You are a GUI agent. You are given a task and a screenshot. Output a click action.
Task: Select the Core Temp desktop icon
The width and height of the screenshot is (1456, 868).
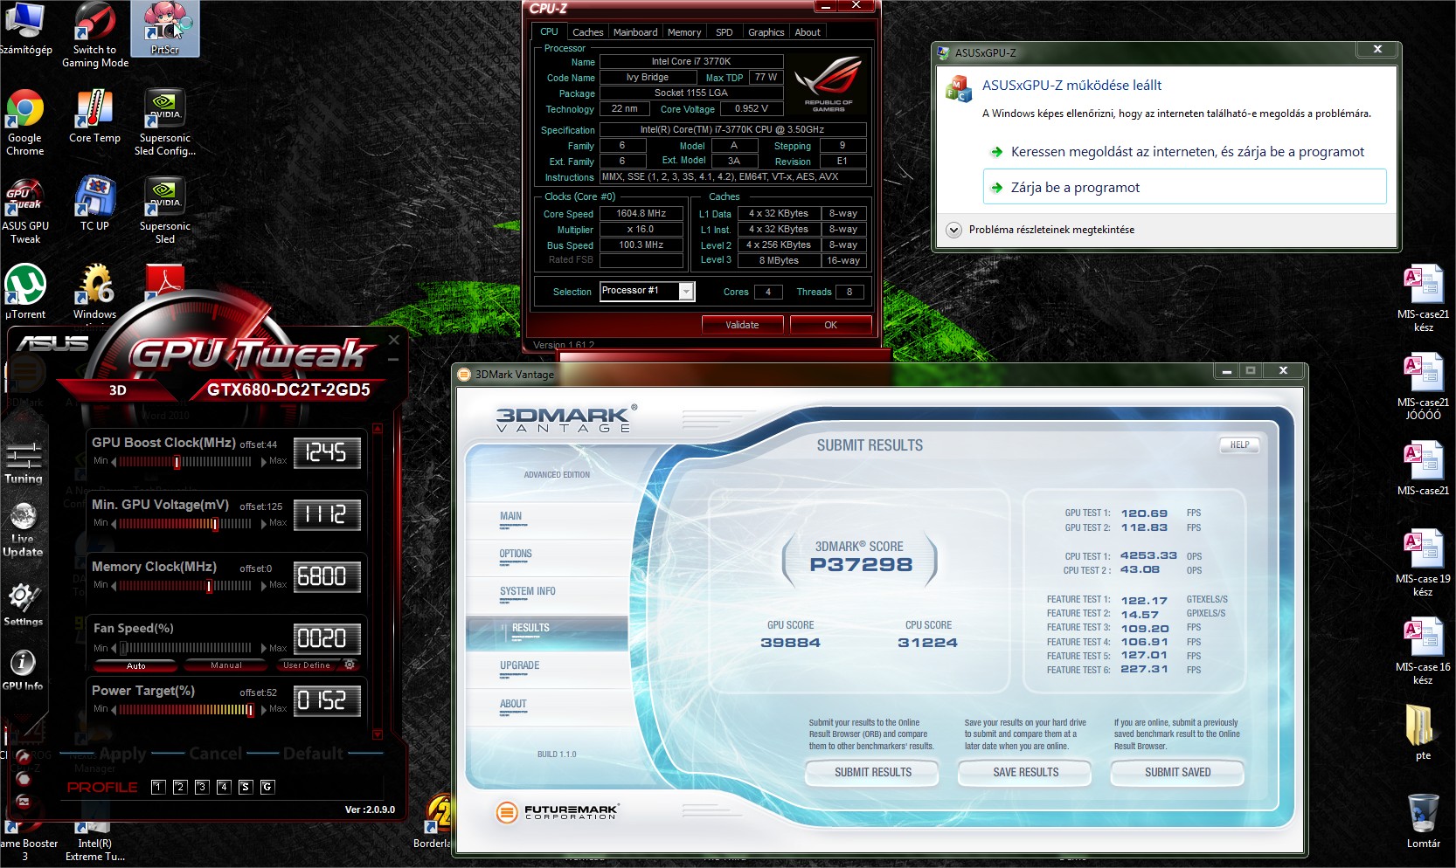(x=94, y=117)
